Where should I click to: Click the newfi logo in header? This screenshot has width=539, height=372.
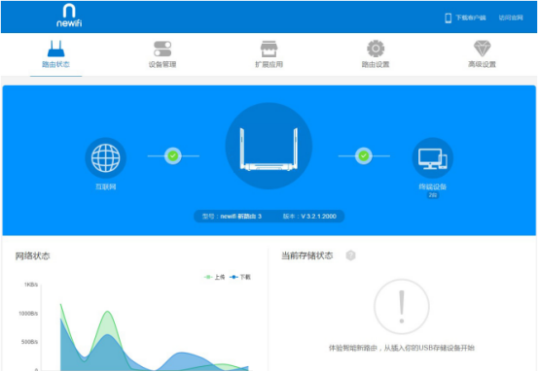[x=69, y=16]
